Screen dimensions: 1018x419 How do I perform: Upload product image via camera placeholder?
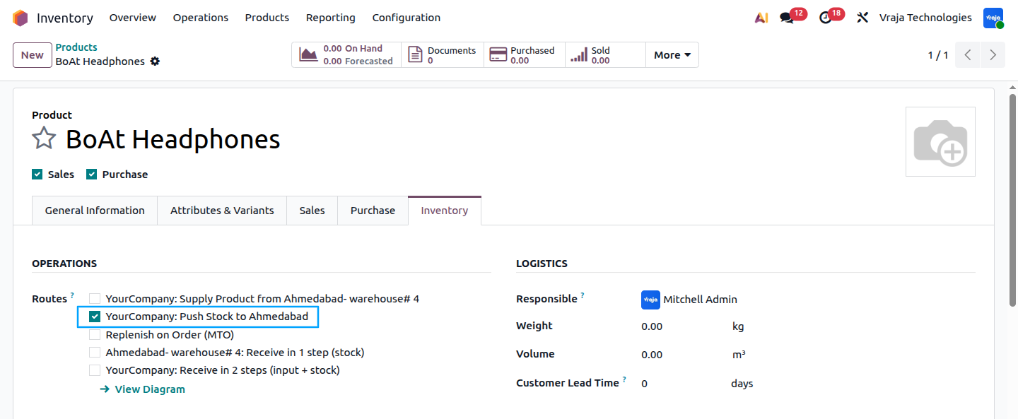click(x=940, y=141)
